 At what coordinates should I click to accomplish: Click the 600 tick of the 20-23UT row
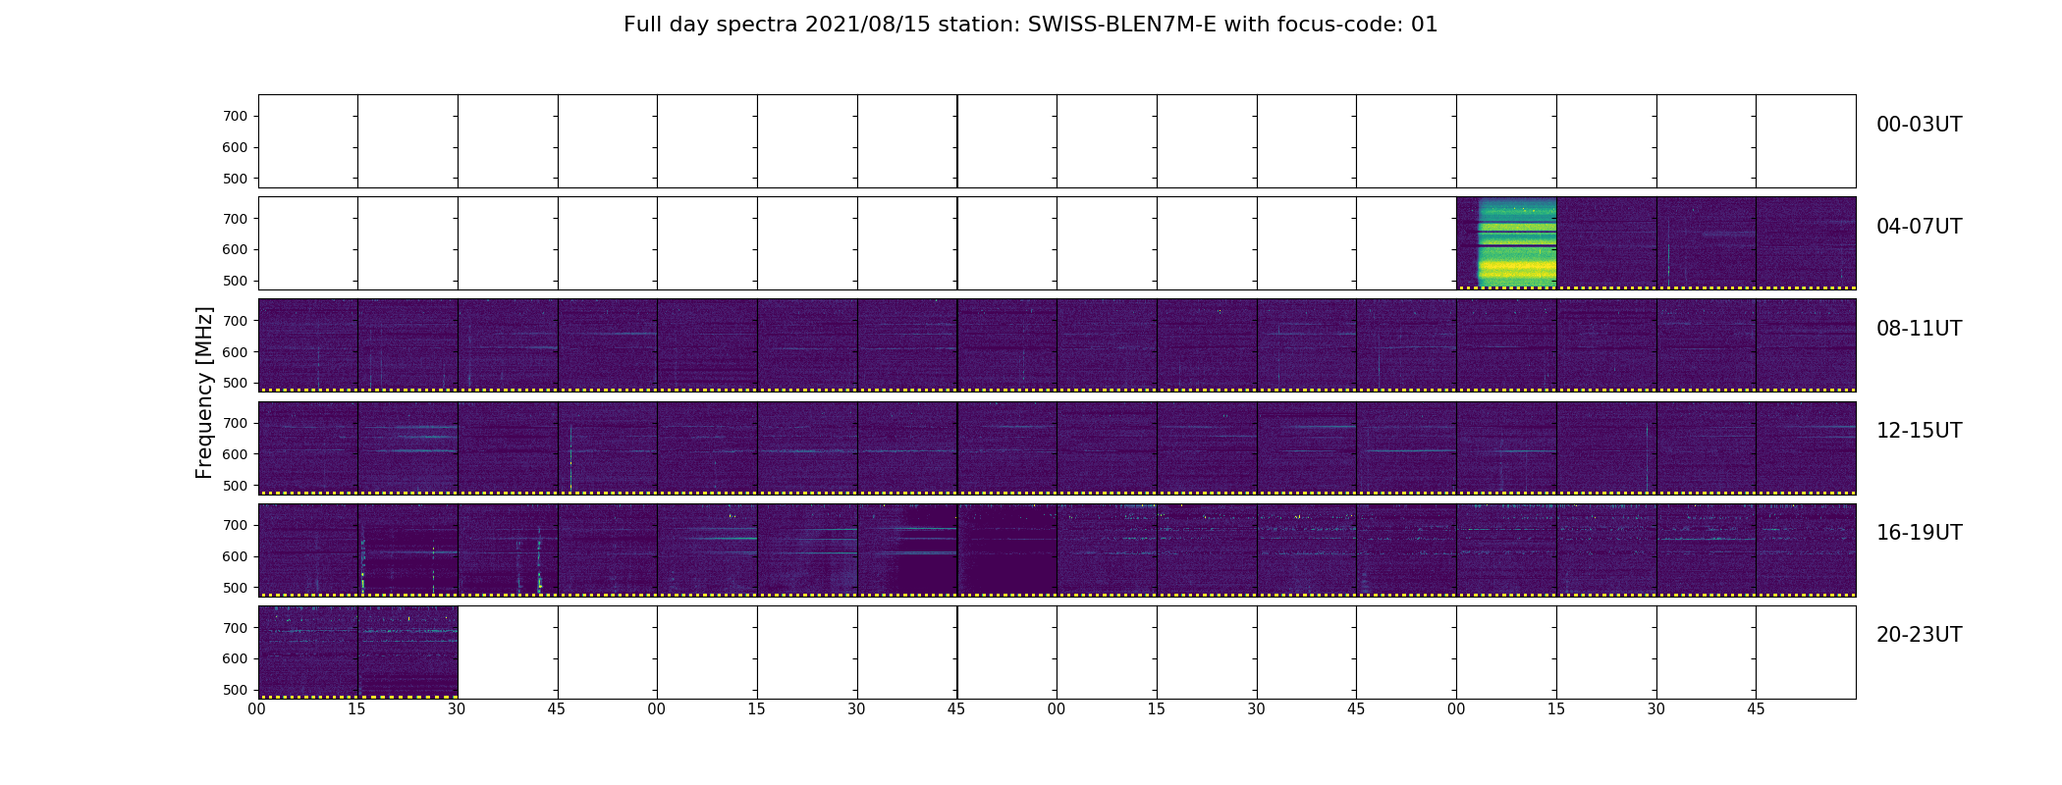[236, 658]
